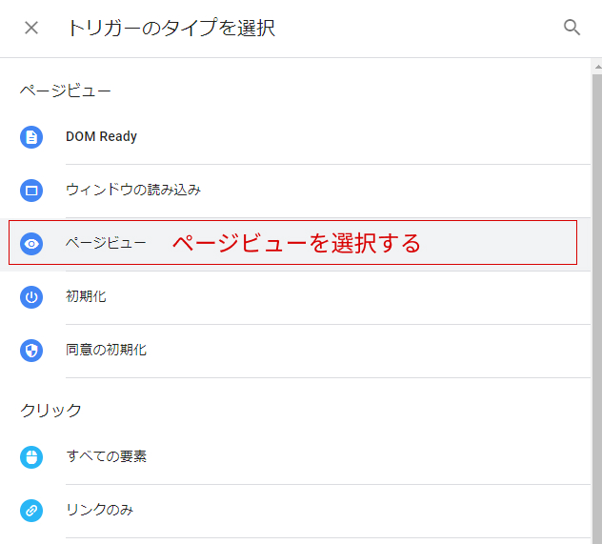
Task: Select the ページビュー trigger label
Action: (x=106, y=243)
